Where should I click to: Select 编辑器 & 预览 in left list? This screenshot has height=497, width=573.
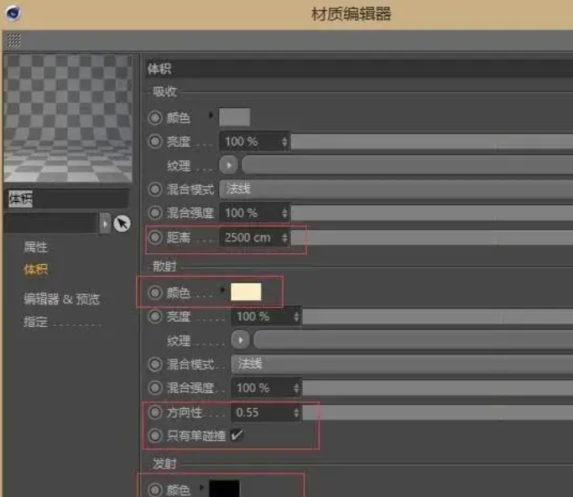(x=61, y=299)
